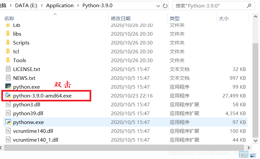Click the NEWS.txt document icon
The height and width of the screenshot is (159, 260).
8,78
